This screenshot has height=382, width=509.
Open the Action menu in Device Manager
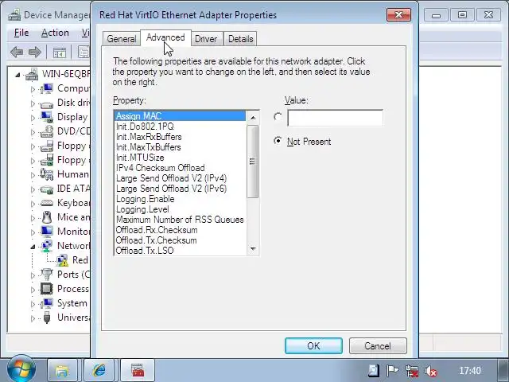pyautogui.click(x=55, y=33)
